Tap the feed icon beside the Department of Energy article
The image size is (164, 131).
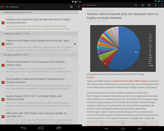(3, 82)
